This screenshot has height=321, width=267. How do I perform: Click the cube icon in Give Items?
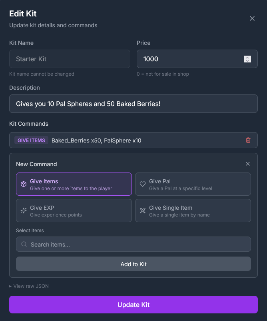[x=24, y=185]
